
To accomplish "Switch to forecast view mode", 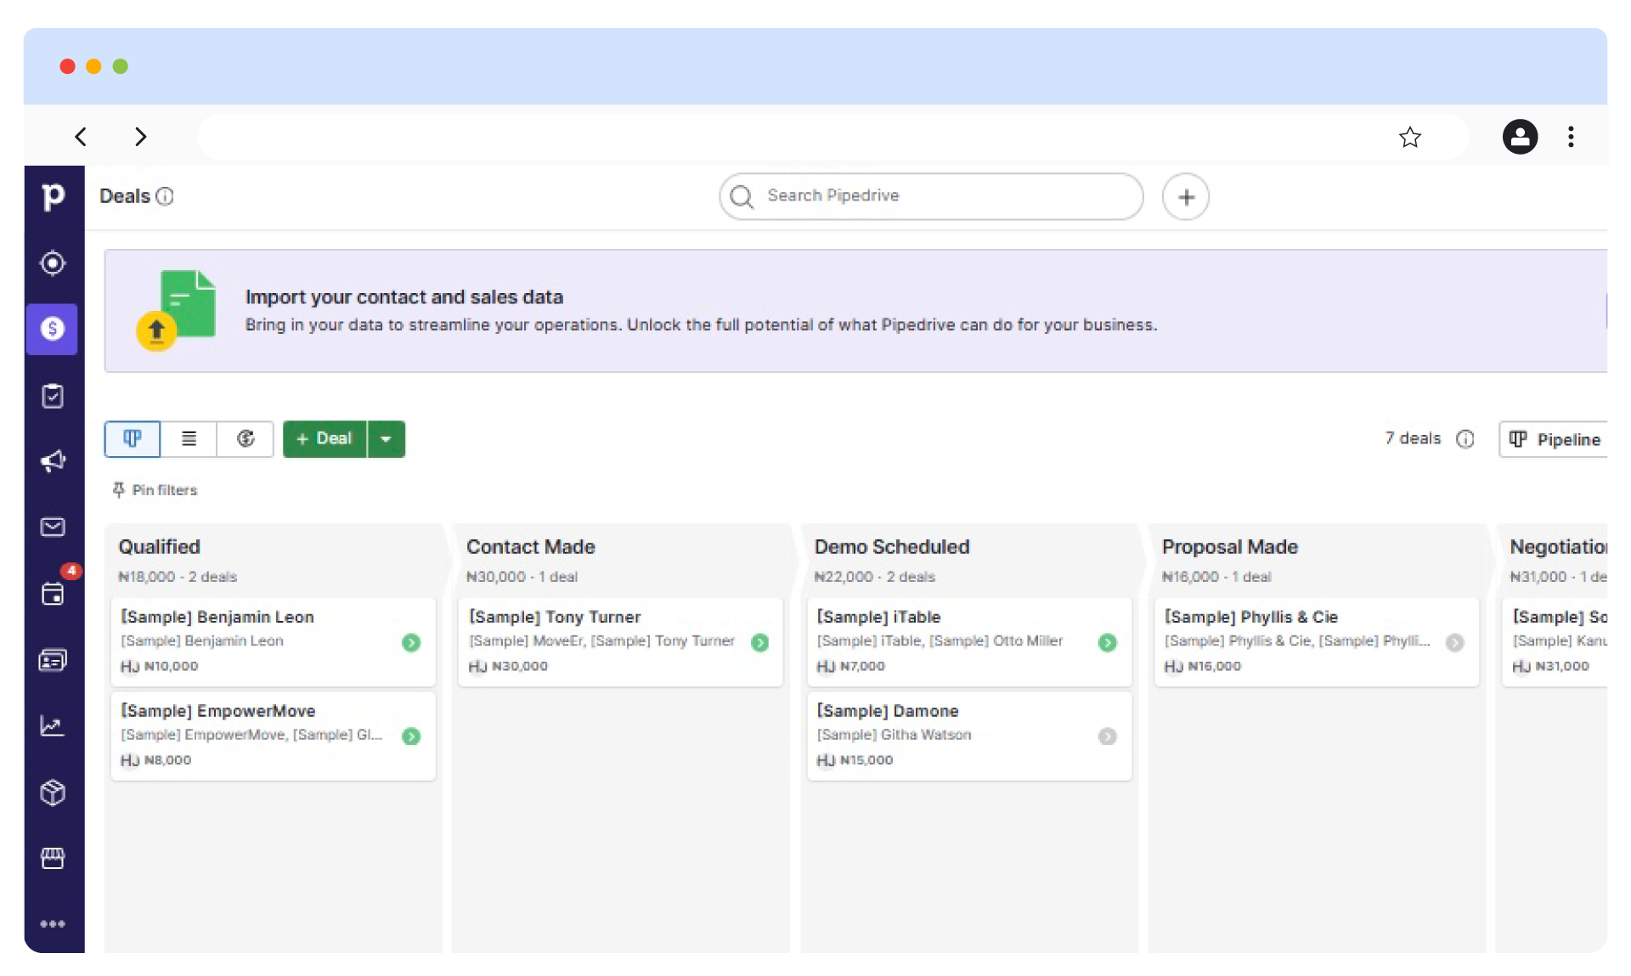I will [x=245, y=439].
